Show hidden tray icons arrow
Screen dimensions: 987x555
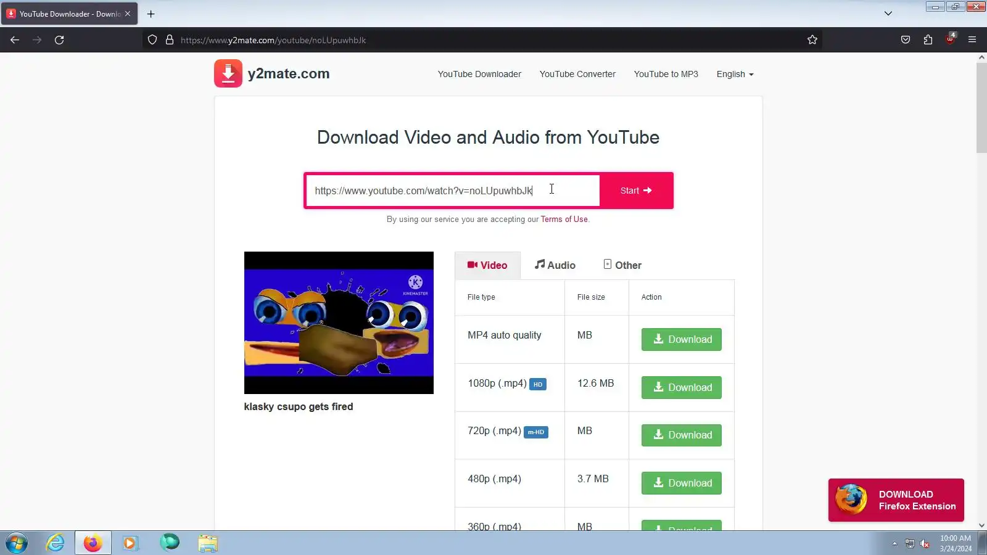coord(894,543)
